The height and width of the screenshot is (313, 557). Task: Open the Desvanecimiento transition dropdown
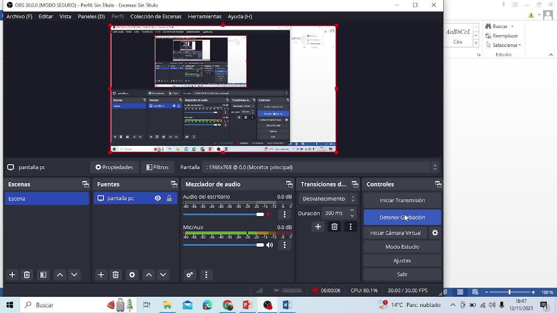[328, 199]
